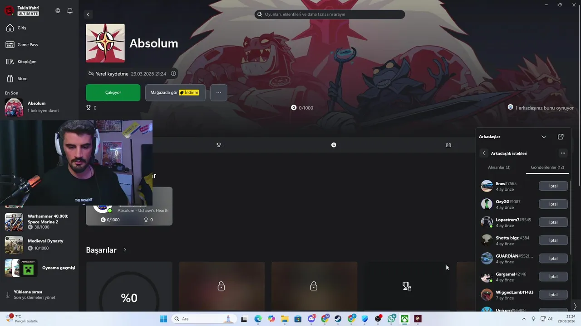
Task: Click Mağazada gör İndirim button
Action: pos(175,92)
